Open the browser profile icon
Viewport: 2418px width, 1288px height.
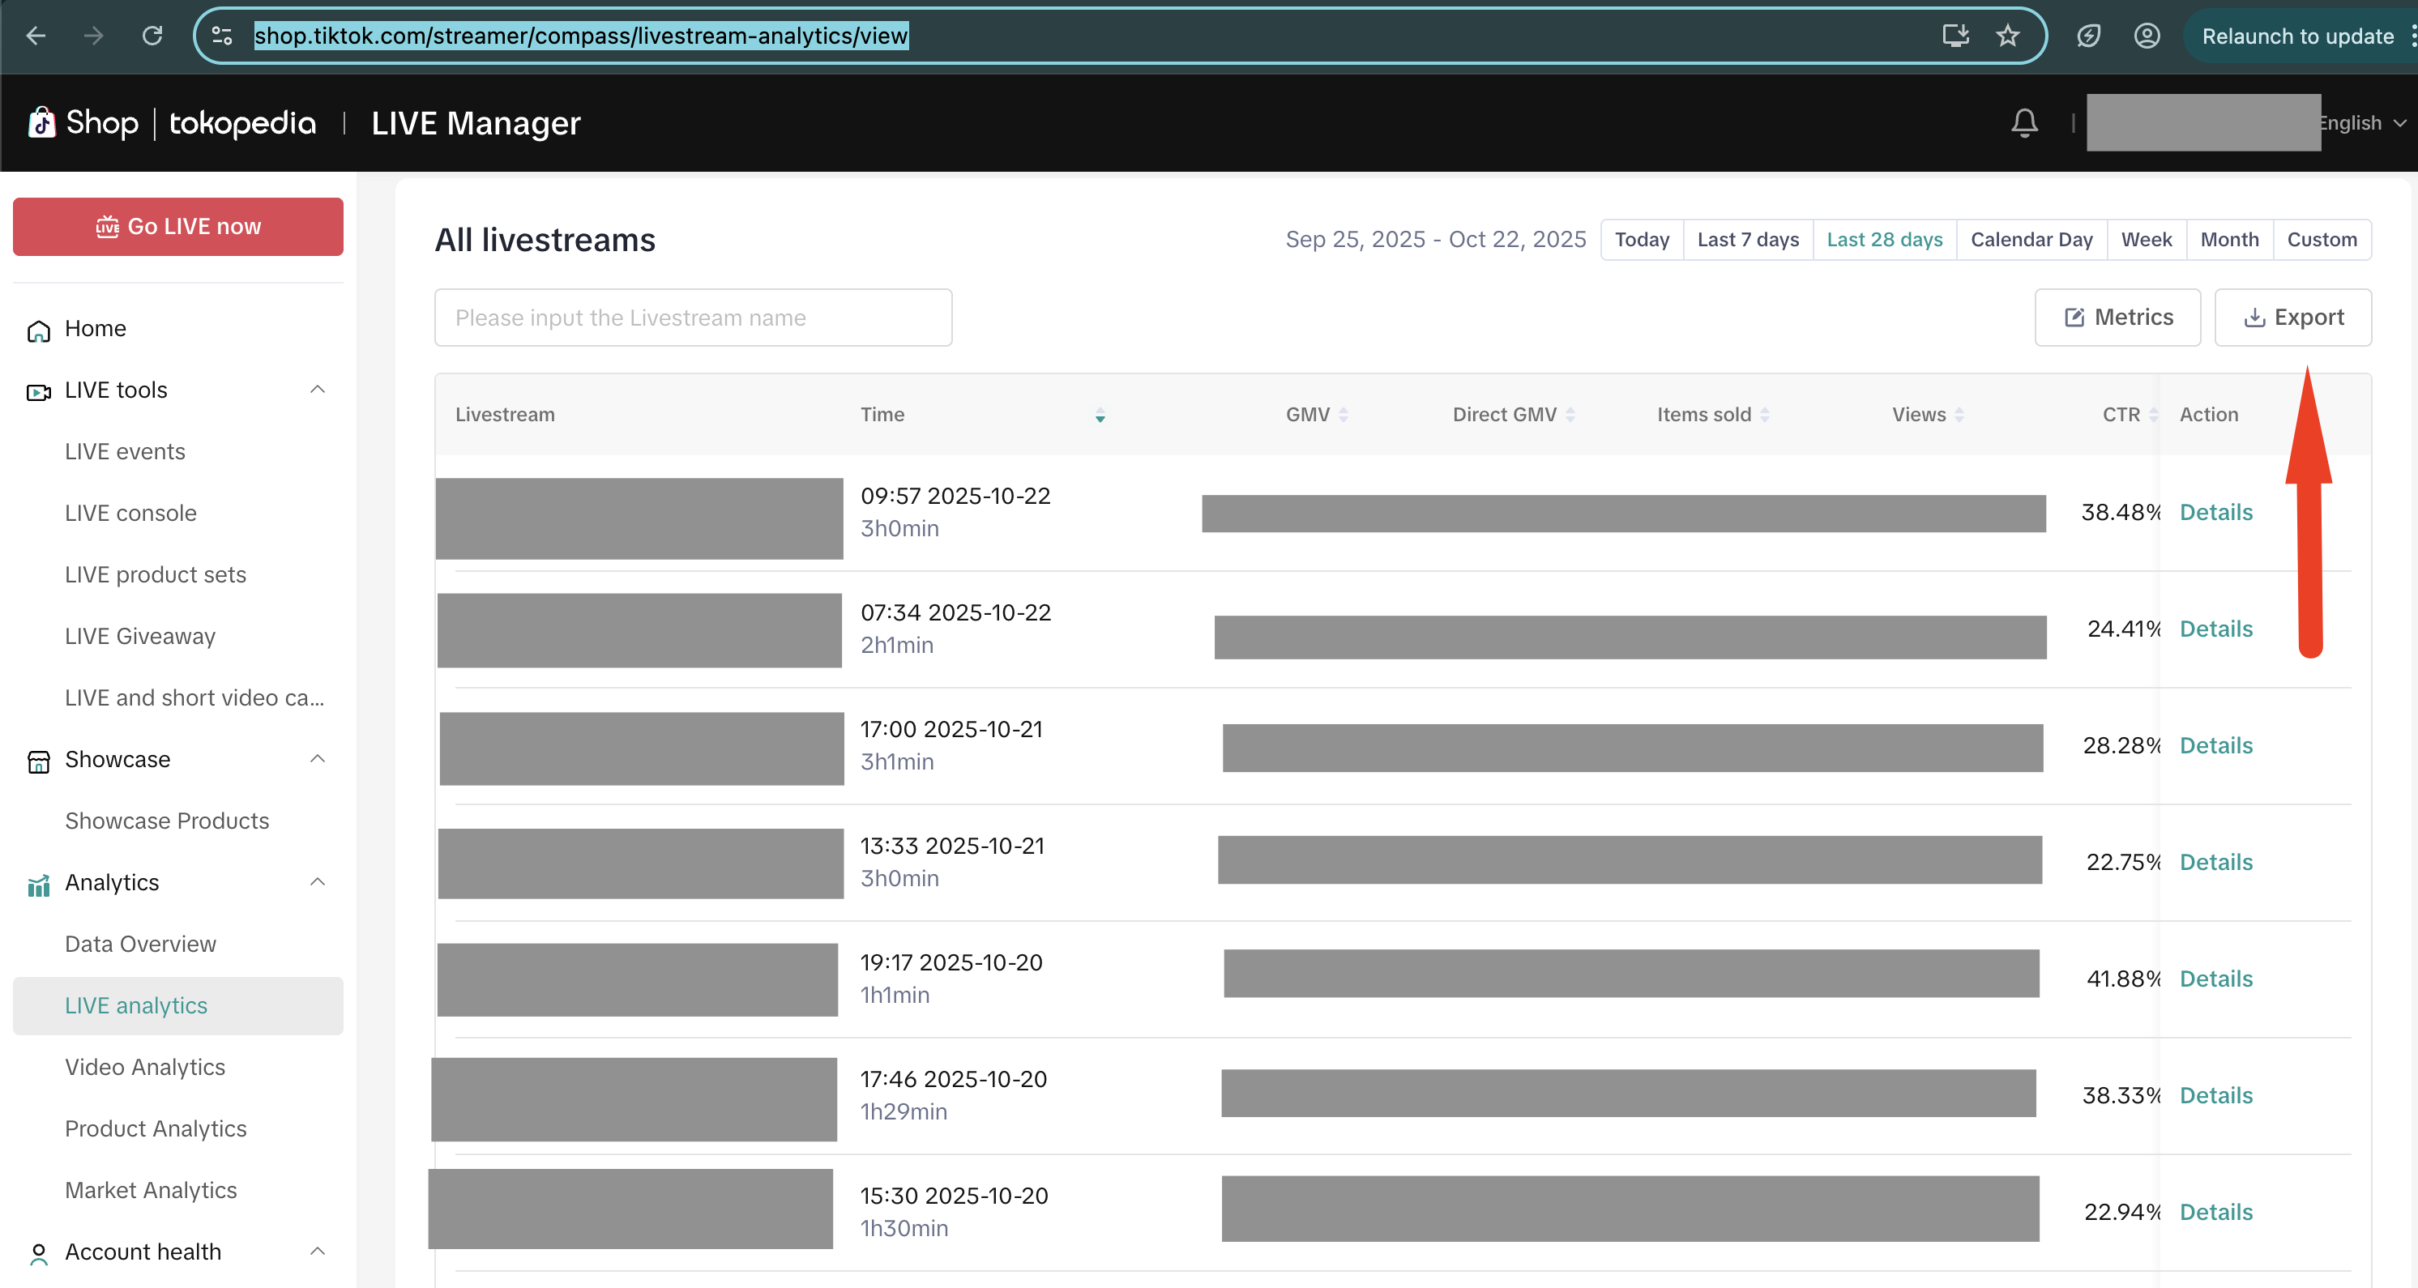pyautogui.click(x=2147, y=36)
